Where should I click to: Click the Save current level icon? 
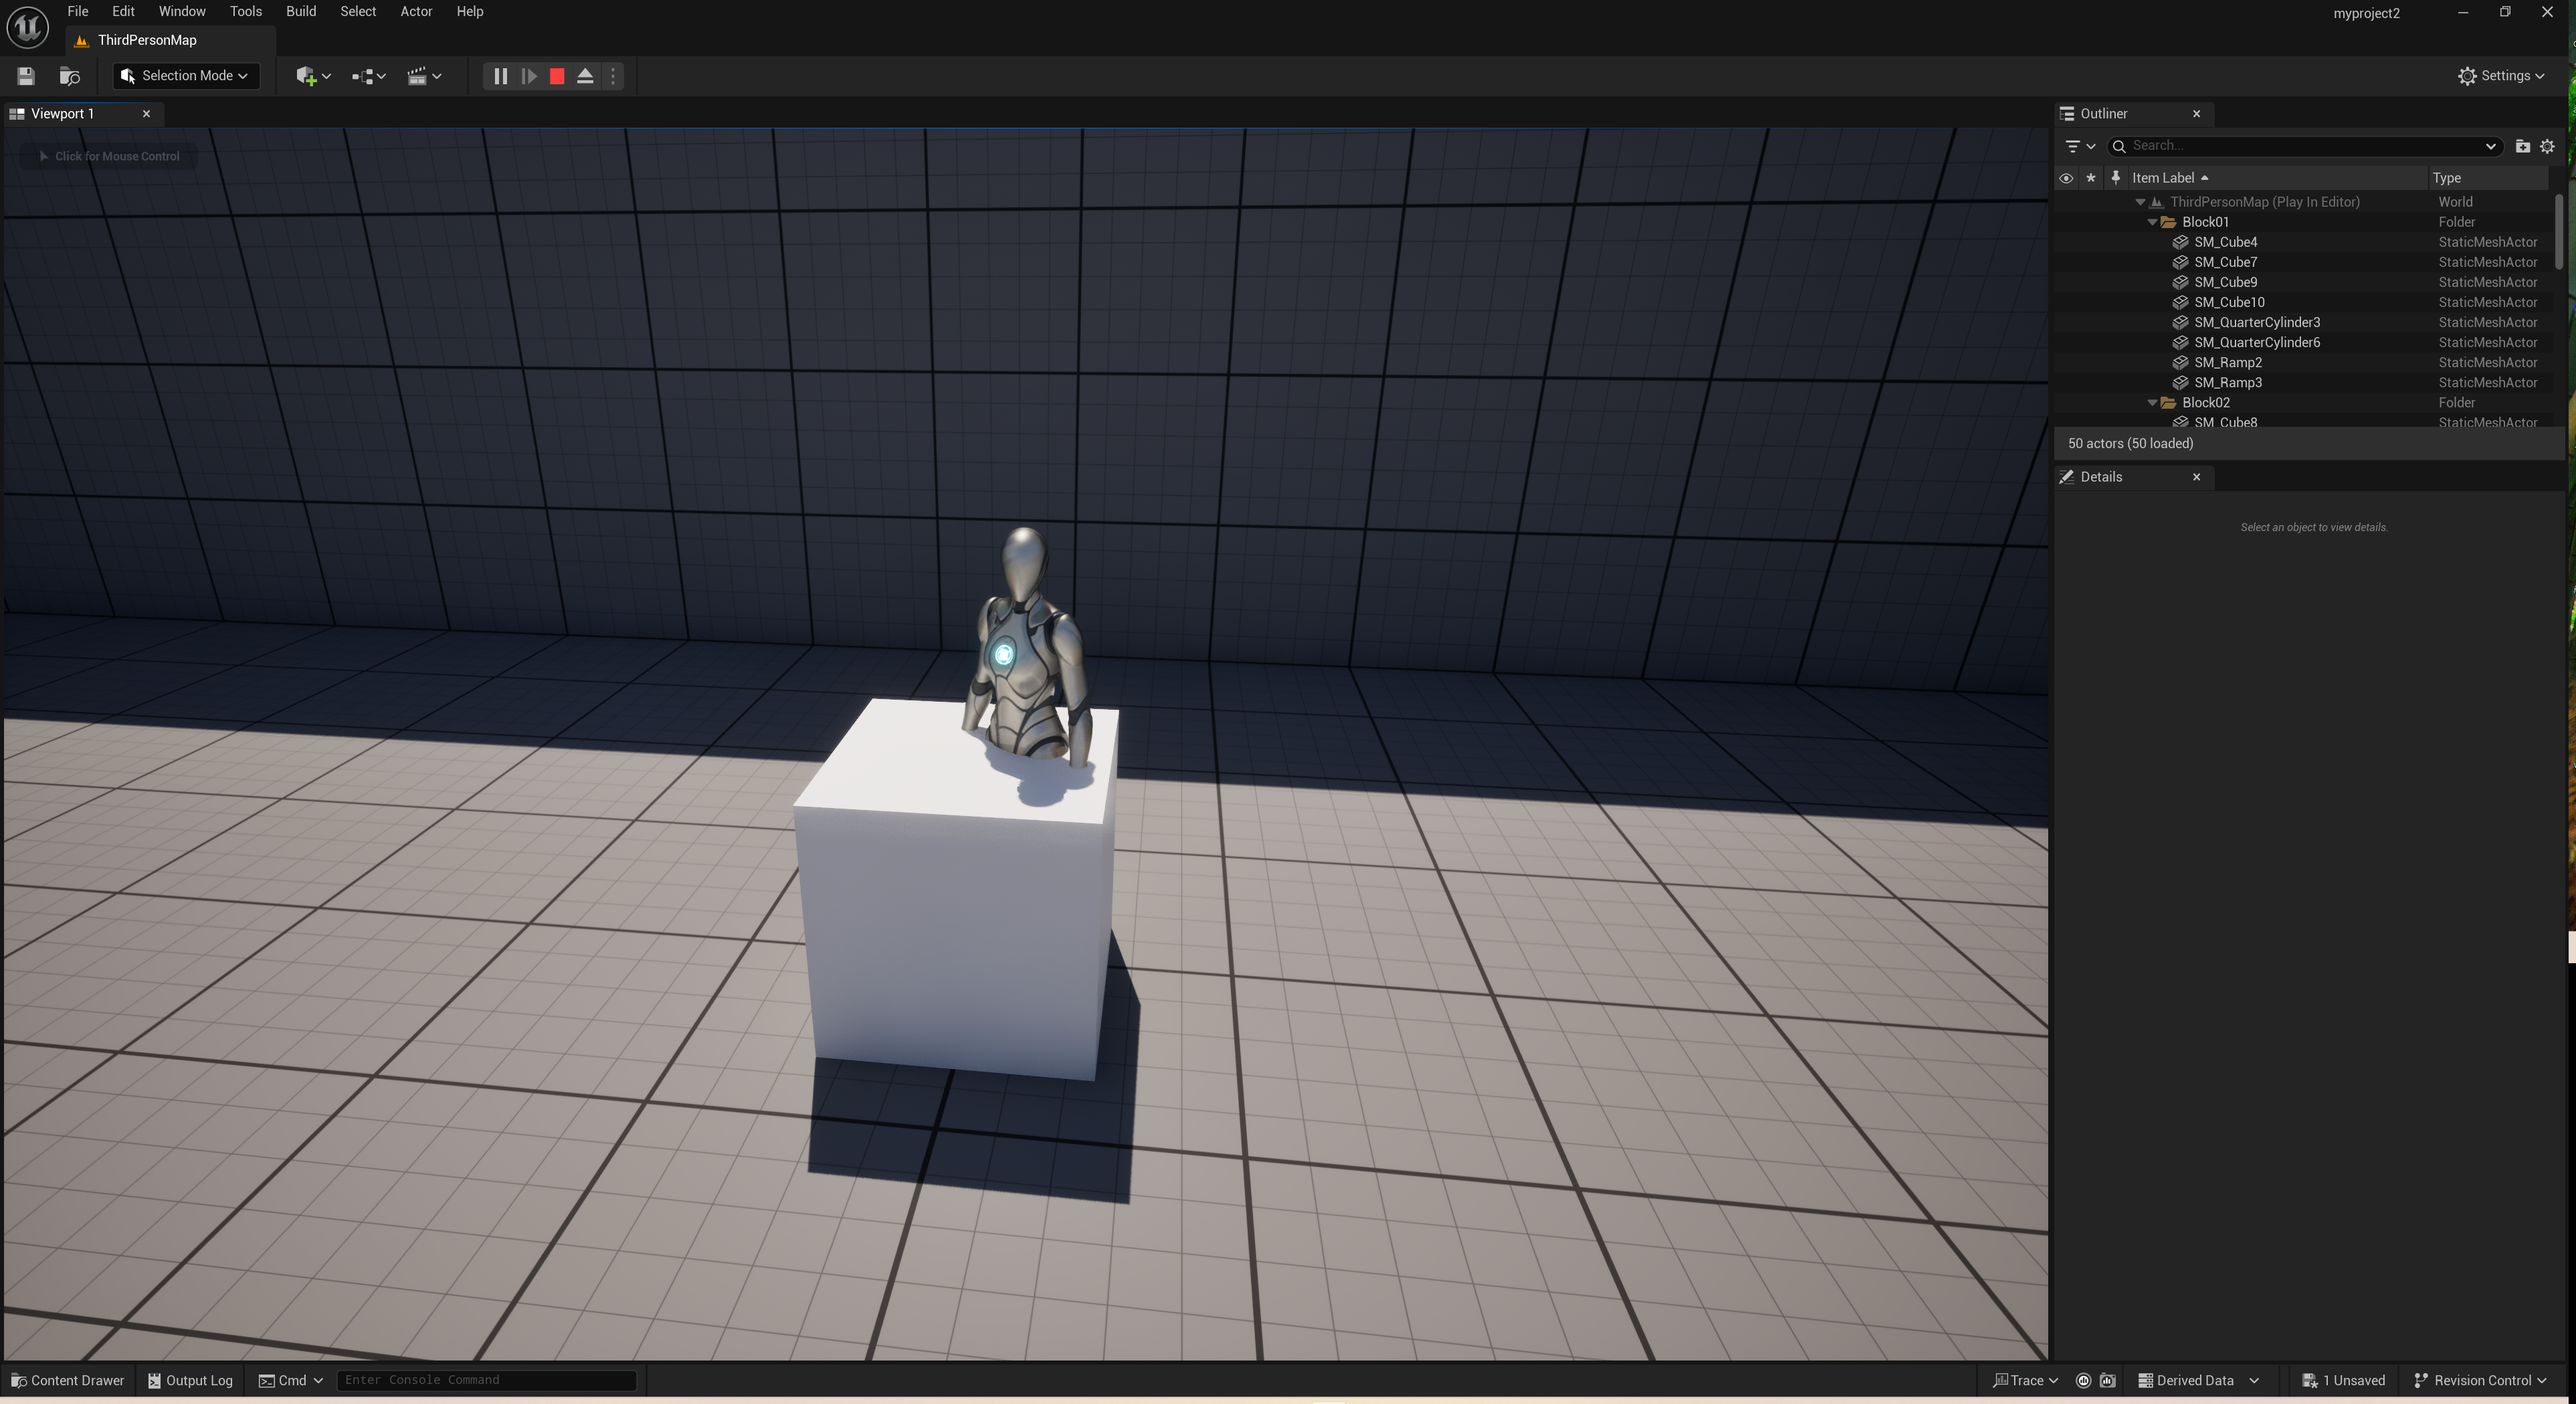pyautogui.click(x=26, y=76)
